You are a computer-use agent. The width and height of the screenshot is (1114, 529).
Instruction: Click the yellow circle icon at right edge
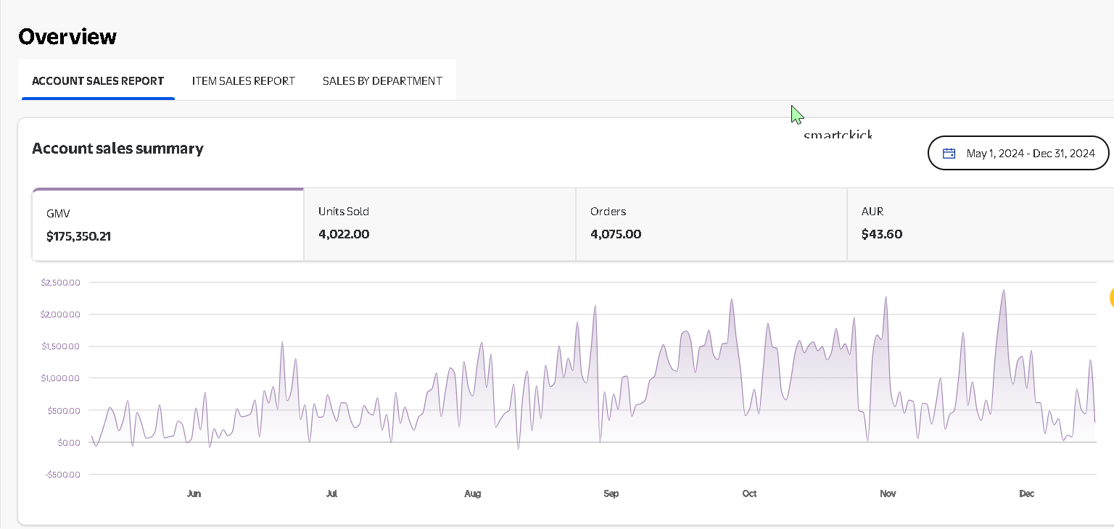(1111, 297)
